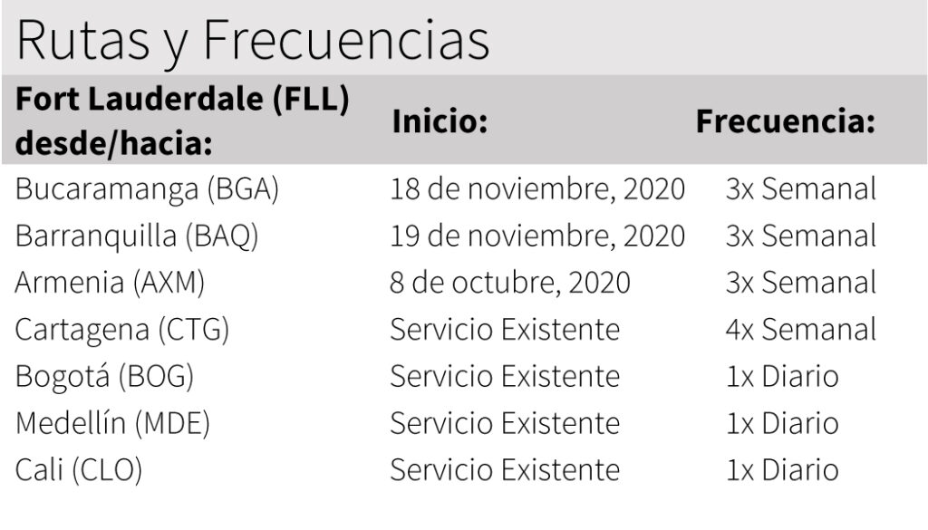Viewport: 928px width, 530px height.
Task: Click Servicio Existente in the Cali row
Action: [505, 470]
